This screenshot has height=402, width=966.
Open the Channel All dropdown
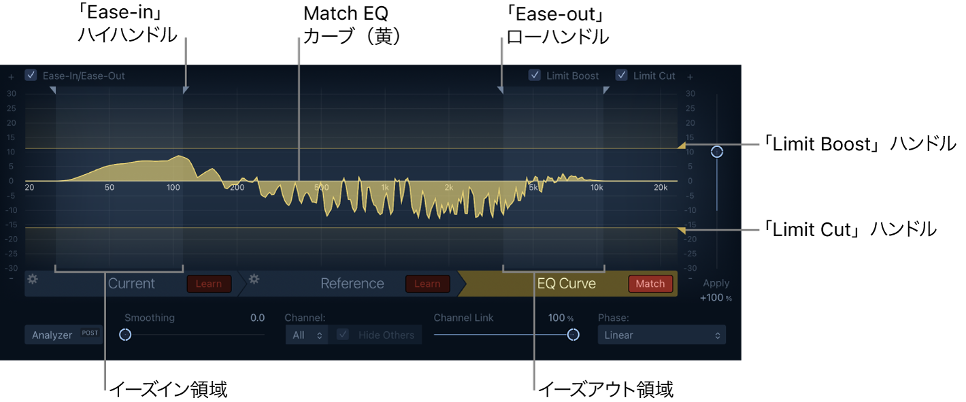tap(306, 335)
